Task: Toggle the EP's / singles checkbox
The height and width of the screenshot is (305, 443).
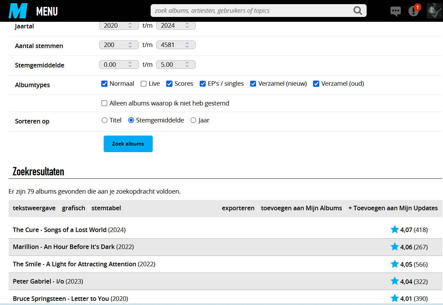Action: (203, 84)
